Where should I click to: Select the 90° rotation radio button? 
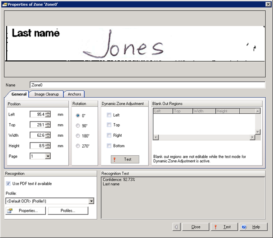click(78, 126)
